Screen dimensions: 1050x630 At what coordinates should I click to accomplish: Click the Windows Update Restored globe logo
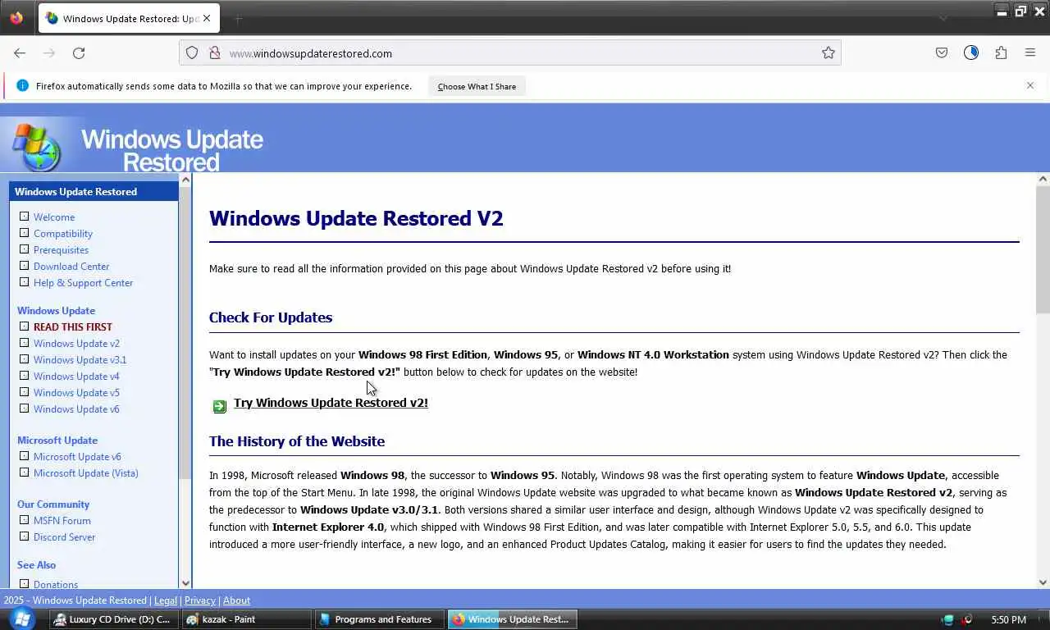(x=37, y=146)
